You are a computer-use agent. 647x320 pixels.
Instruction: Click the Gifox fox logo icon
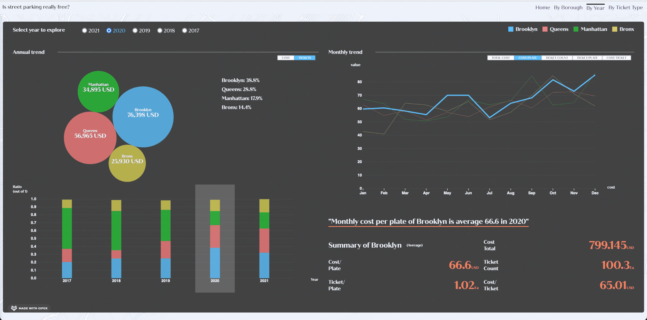(x=14, y=308)
